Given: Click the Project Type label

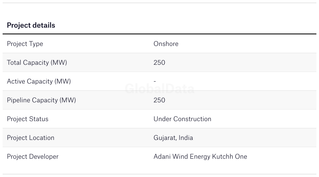Looking at the screenshot, I should click(x=25, y=44).
